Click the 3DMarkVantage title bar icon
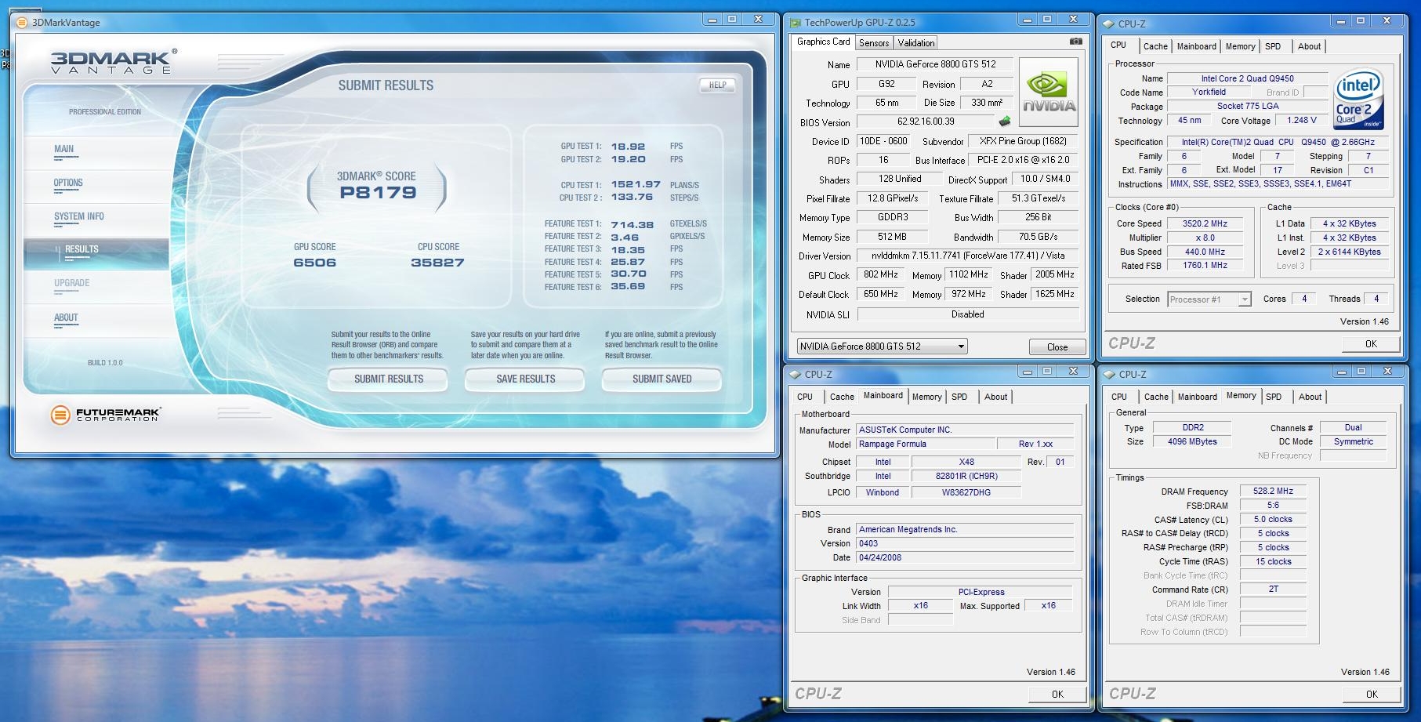 click(22, 23)
